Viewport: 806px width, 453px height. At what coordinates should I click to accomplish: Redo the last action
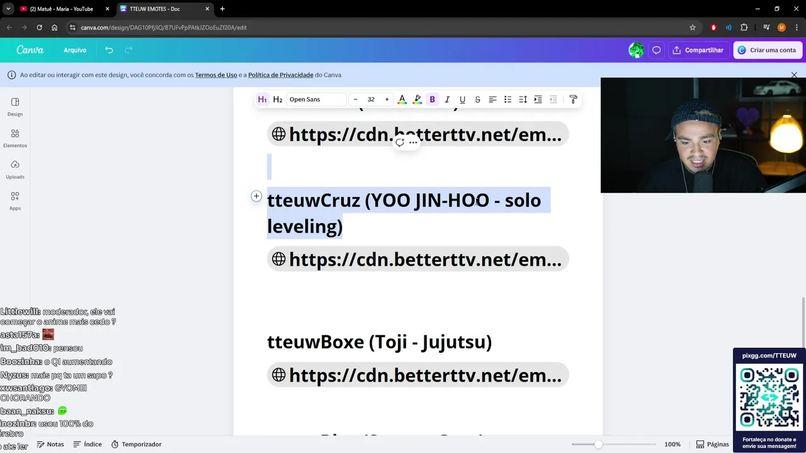point(128,50)
